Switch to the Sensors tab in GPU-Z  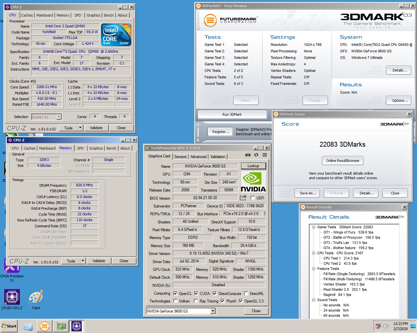(180, 157)
